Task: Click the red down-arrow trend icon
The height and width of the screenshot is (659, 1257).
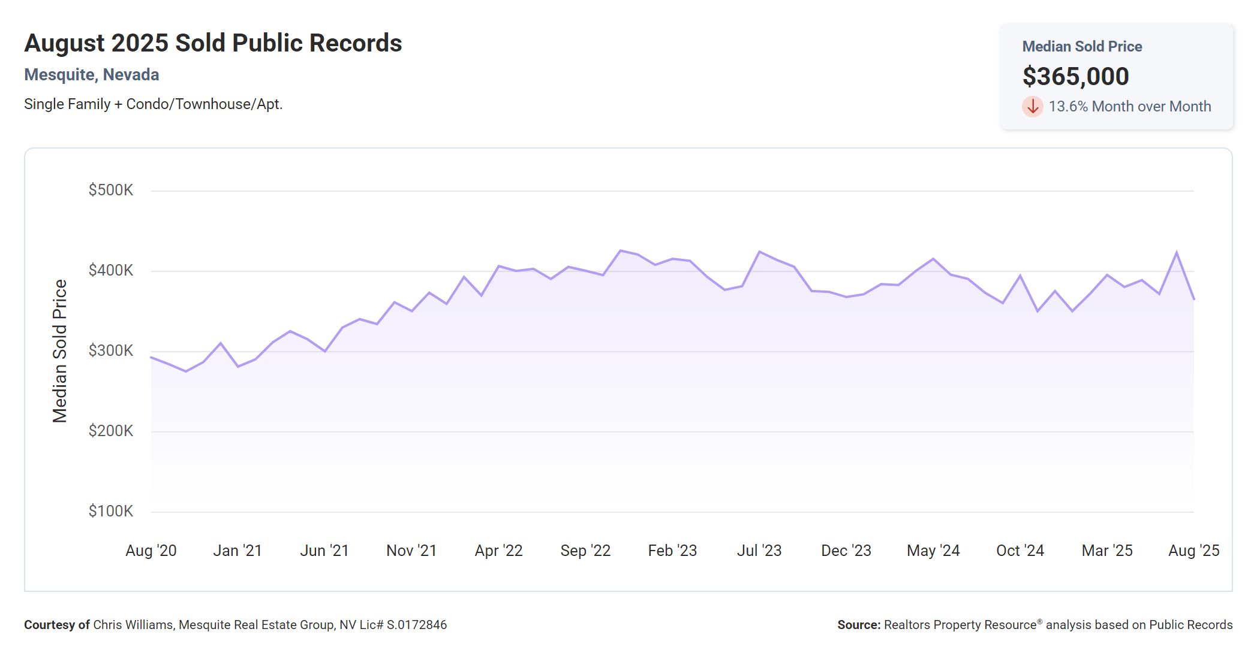Action: tap(1032, 107)
